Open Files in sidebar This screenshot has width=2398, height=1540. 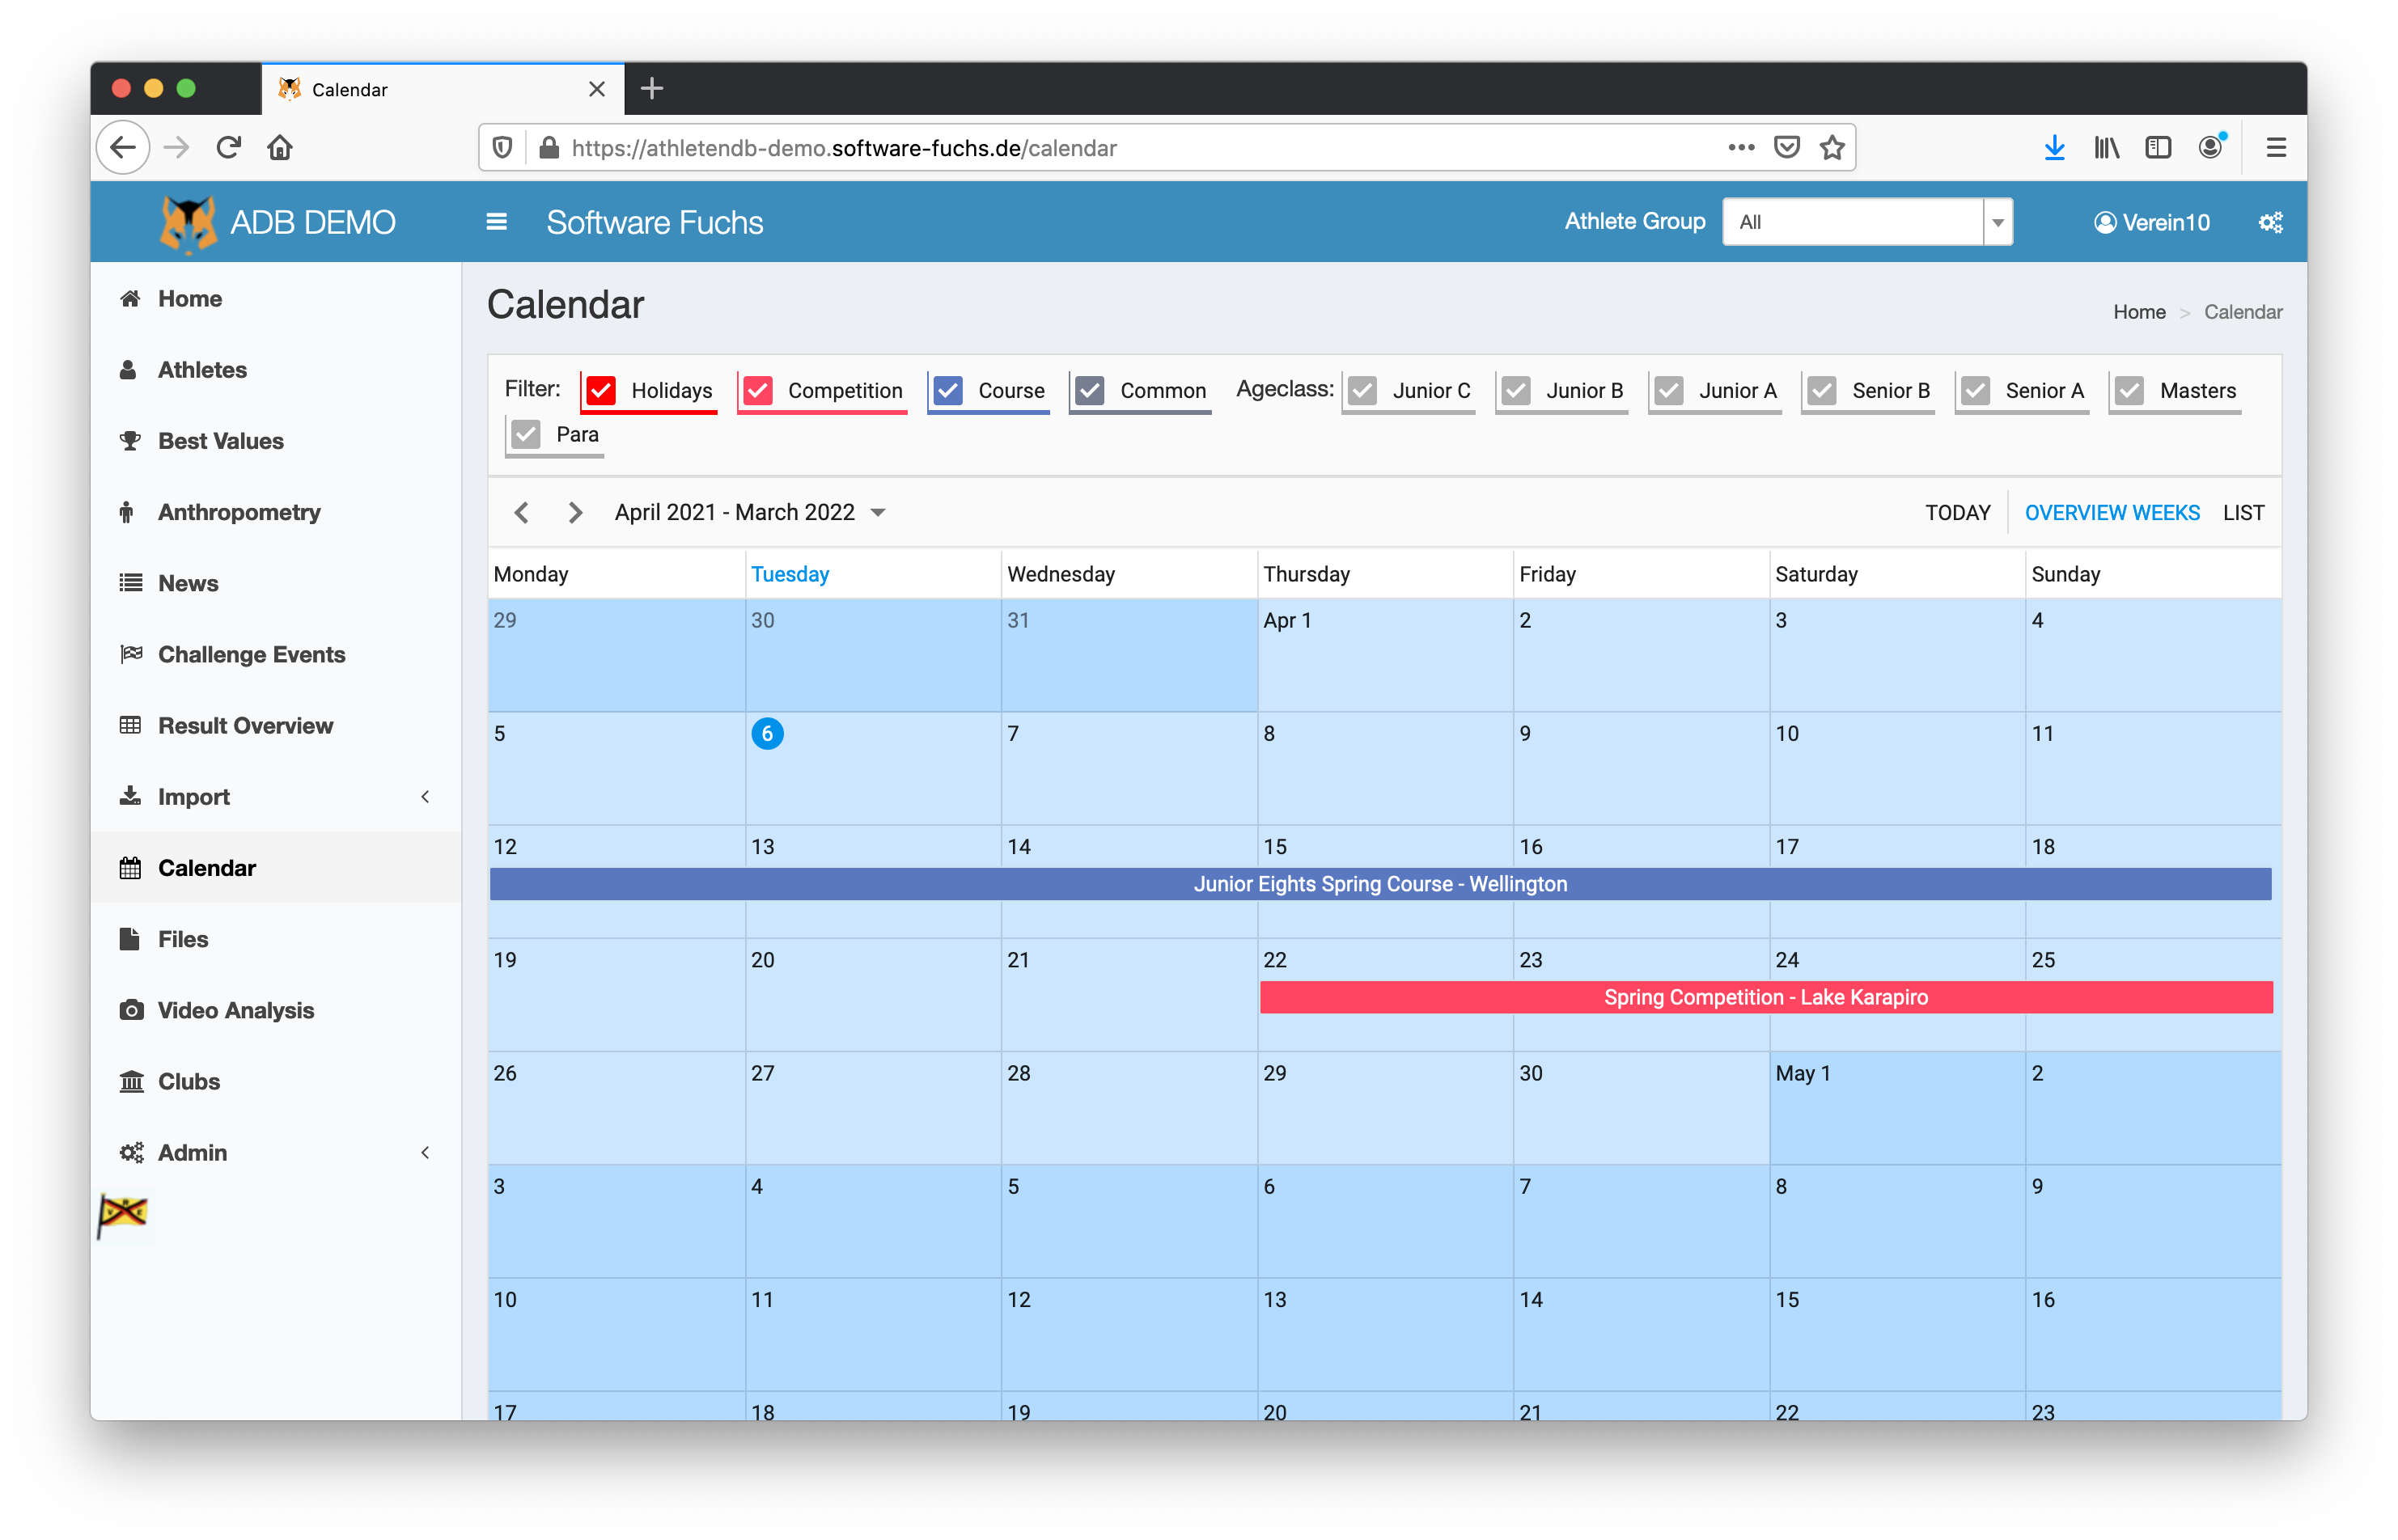[x=183, y=939]
